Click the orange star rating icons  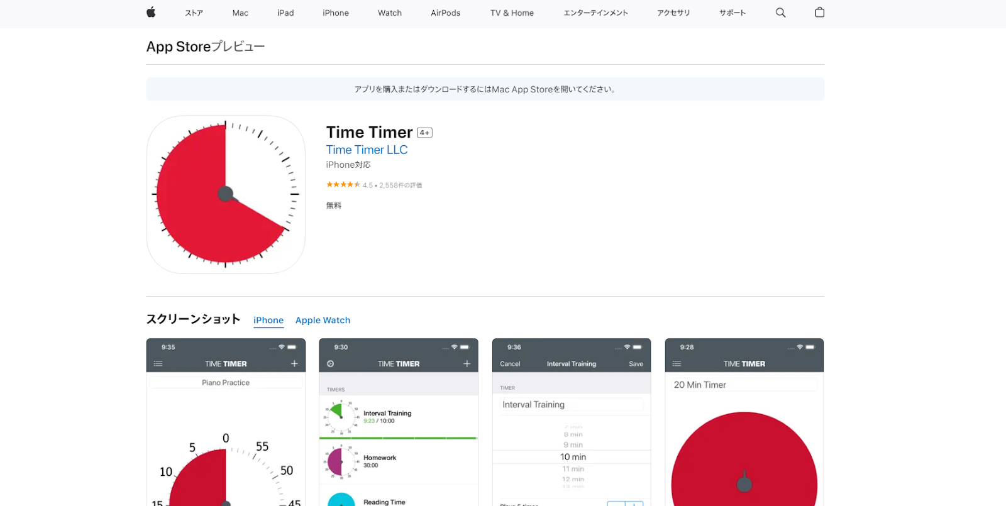(343, 185)
